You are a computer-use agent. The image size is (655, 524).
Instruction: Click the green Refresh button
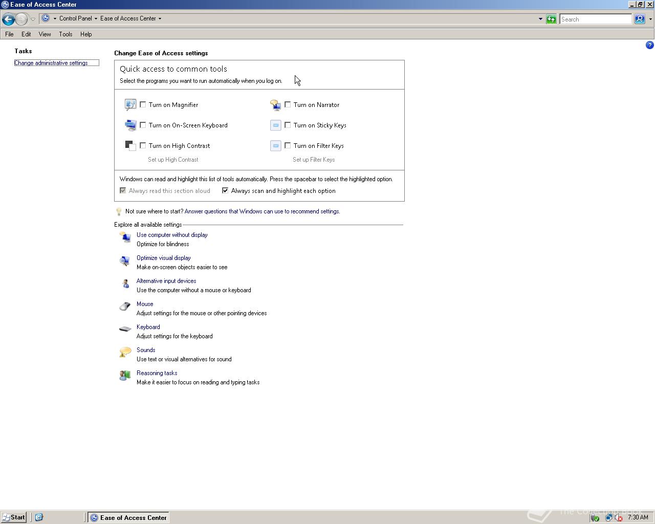point(551,19)
